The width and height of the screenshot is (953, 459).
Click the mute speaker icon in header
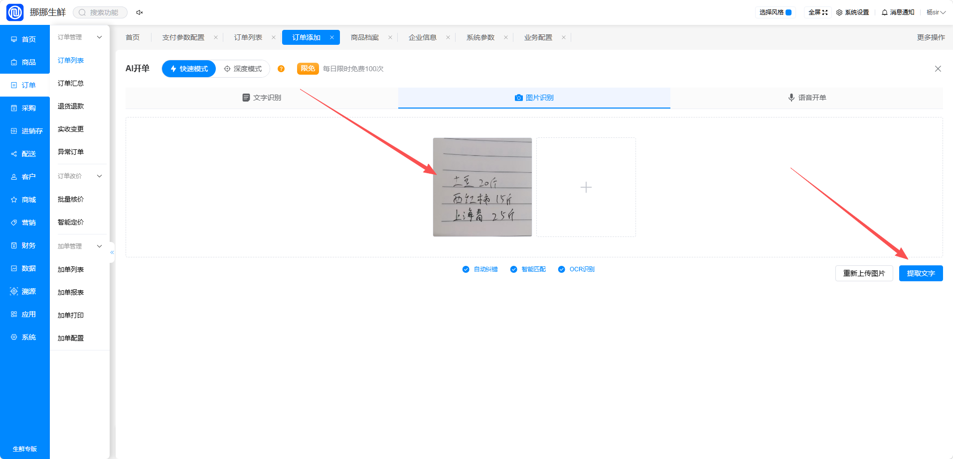[x=140, y=12]
